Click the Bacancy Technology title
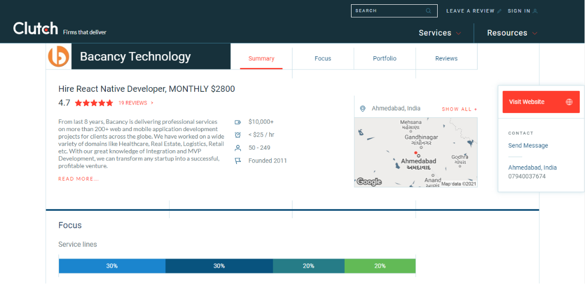 click(136, 57)
